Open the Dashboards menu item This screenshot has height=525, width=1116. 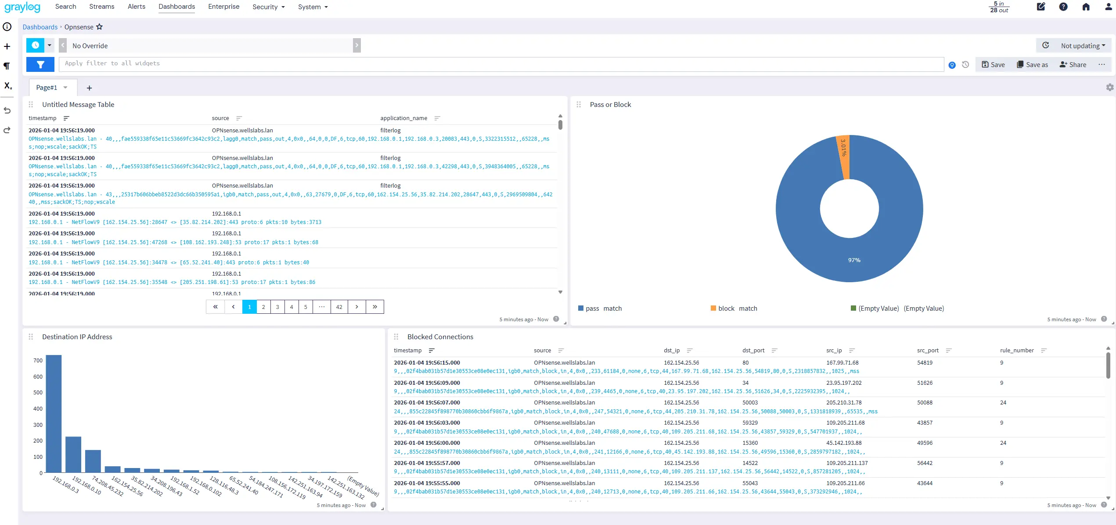(x=177, y=7)
